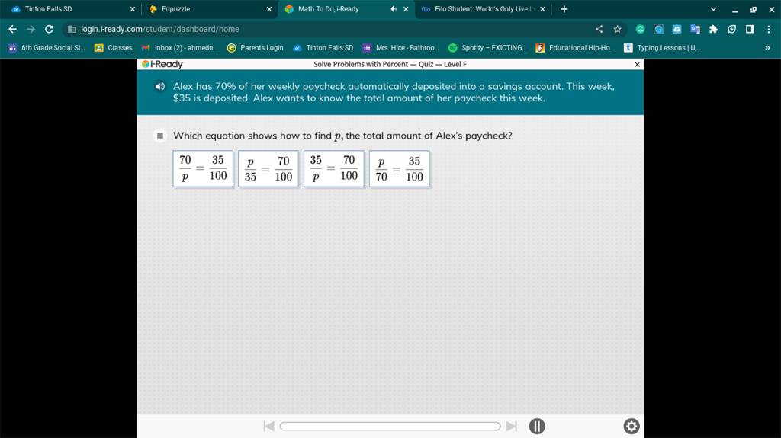The width and height of the screenshot is (781, 438).
Task: Click the quiz progress bar
Action: tap(390, 426)
